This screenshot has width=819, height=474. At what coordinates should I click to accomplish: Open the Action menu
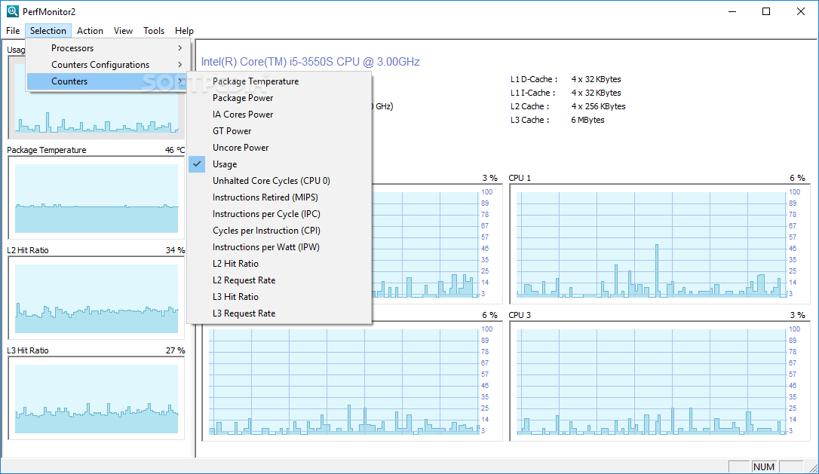[90, 31]
